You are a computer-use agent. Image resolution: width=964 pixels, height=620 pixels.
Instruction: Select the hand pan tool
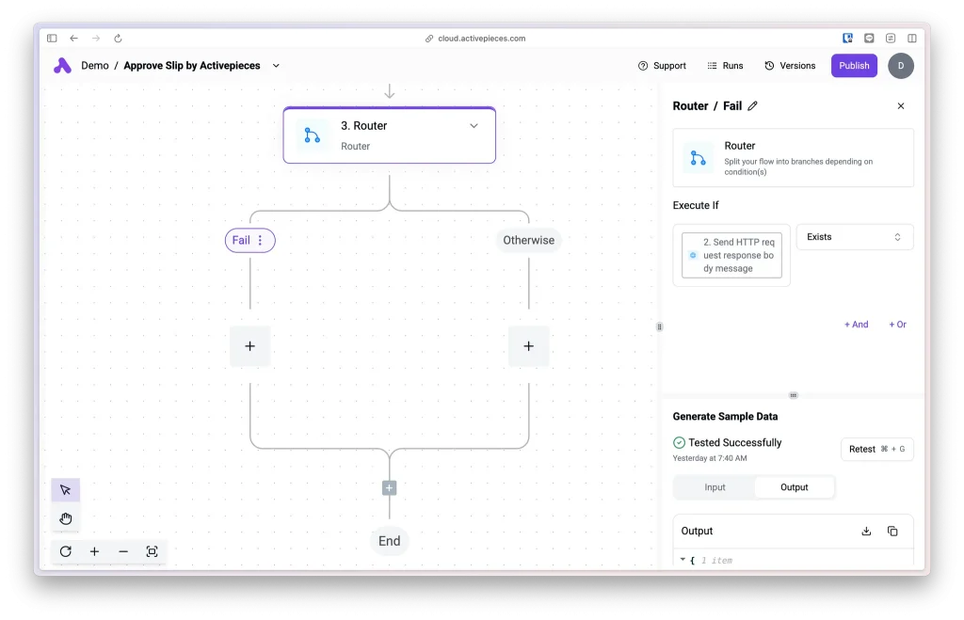click(66, 518)
